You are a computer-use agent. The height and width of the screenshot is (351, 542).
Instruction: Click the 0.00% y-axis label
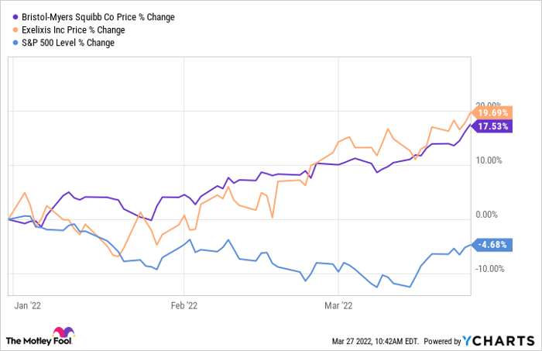pos(489,215)
